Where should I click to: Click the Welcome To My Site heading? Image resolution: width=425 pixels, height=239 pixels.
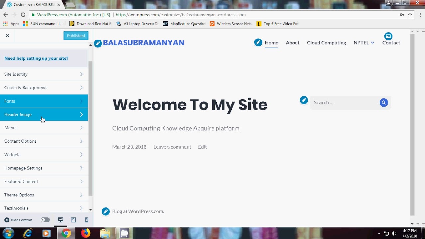(190, 105)
